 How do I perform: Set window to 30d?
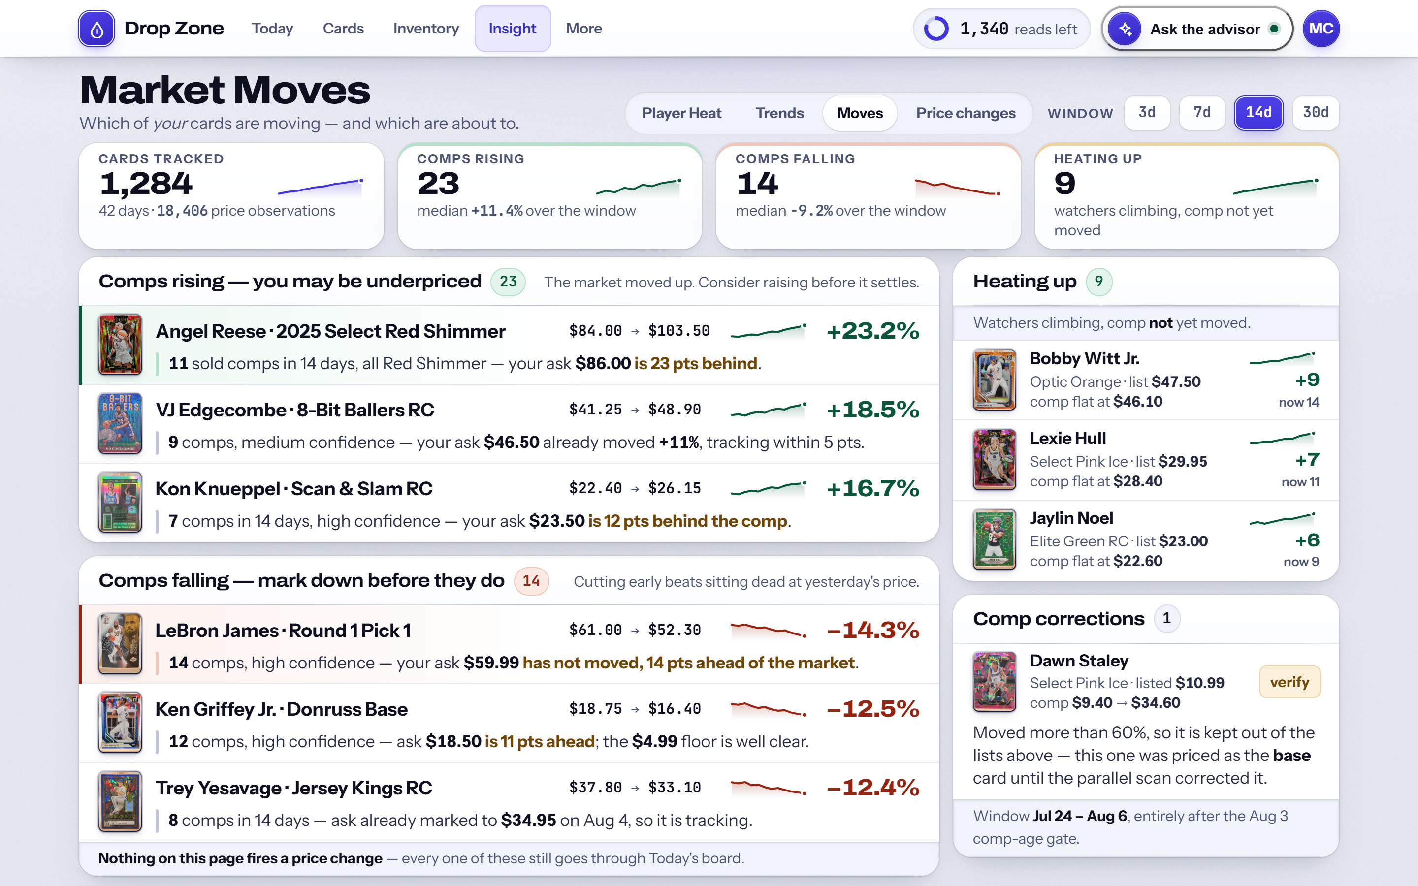(1316, 113)
